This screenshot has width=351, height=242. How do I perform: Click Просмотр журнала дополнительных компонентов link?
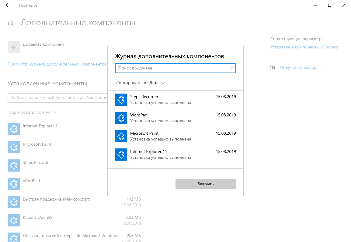(57, 64)
